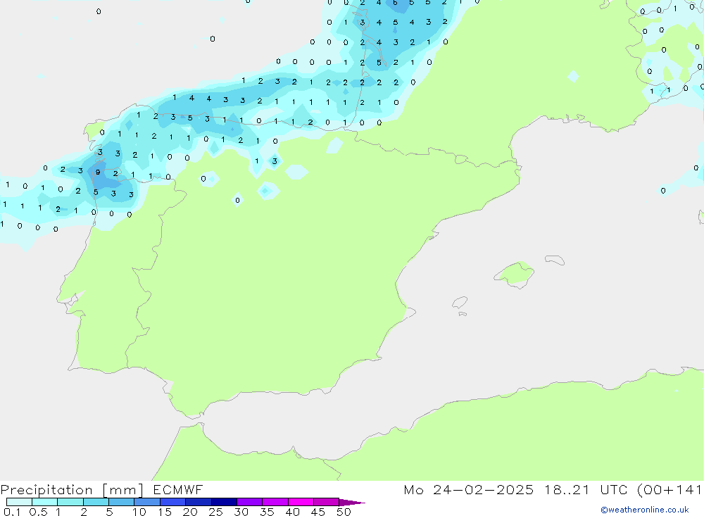Click the '50' legend scale label
The image size is (704, 516).
click(x=344, y=512)
